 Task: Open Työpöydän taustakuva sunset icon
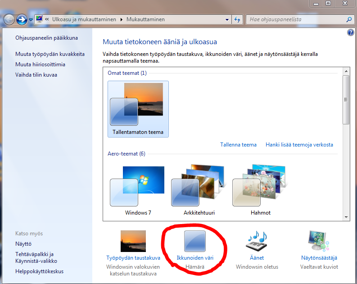[x=133, y=241]
